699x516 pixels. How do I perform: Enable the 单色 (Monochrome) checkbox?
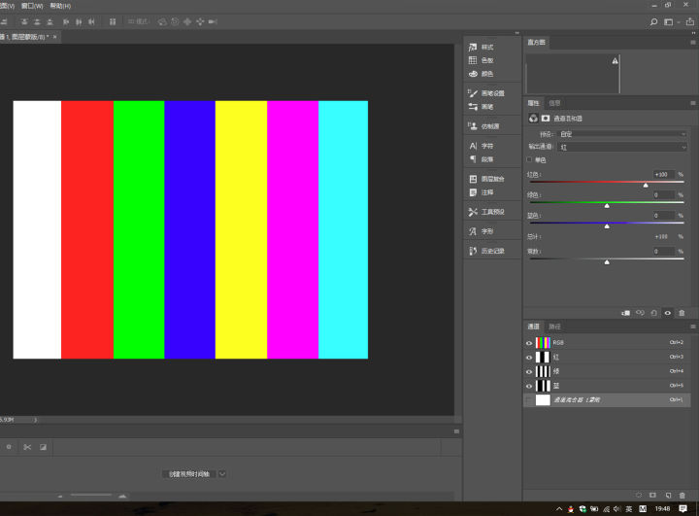click(x=529, y=159)
